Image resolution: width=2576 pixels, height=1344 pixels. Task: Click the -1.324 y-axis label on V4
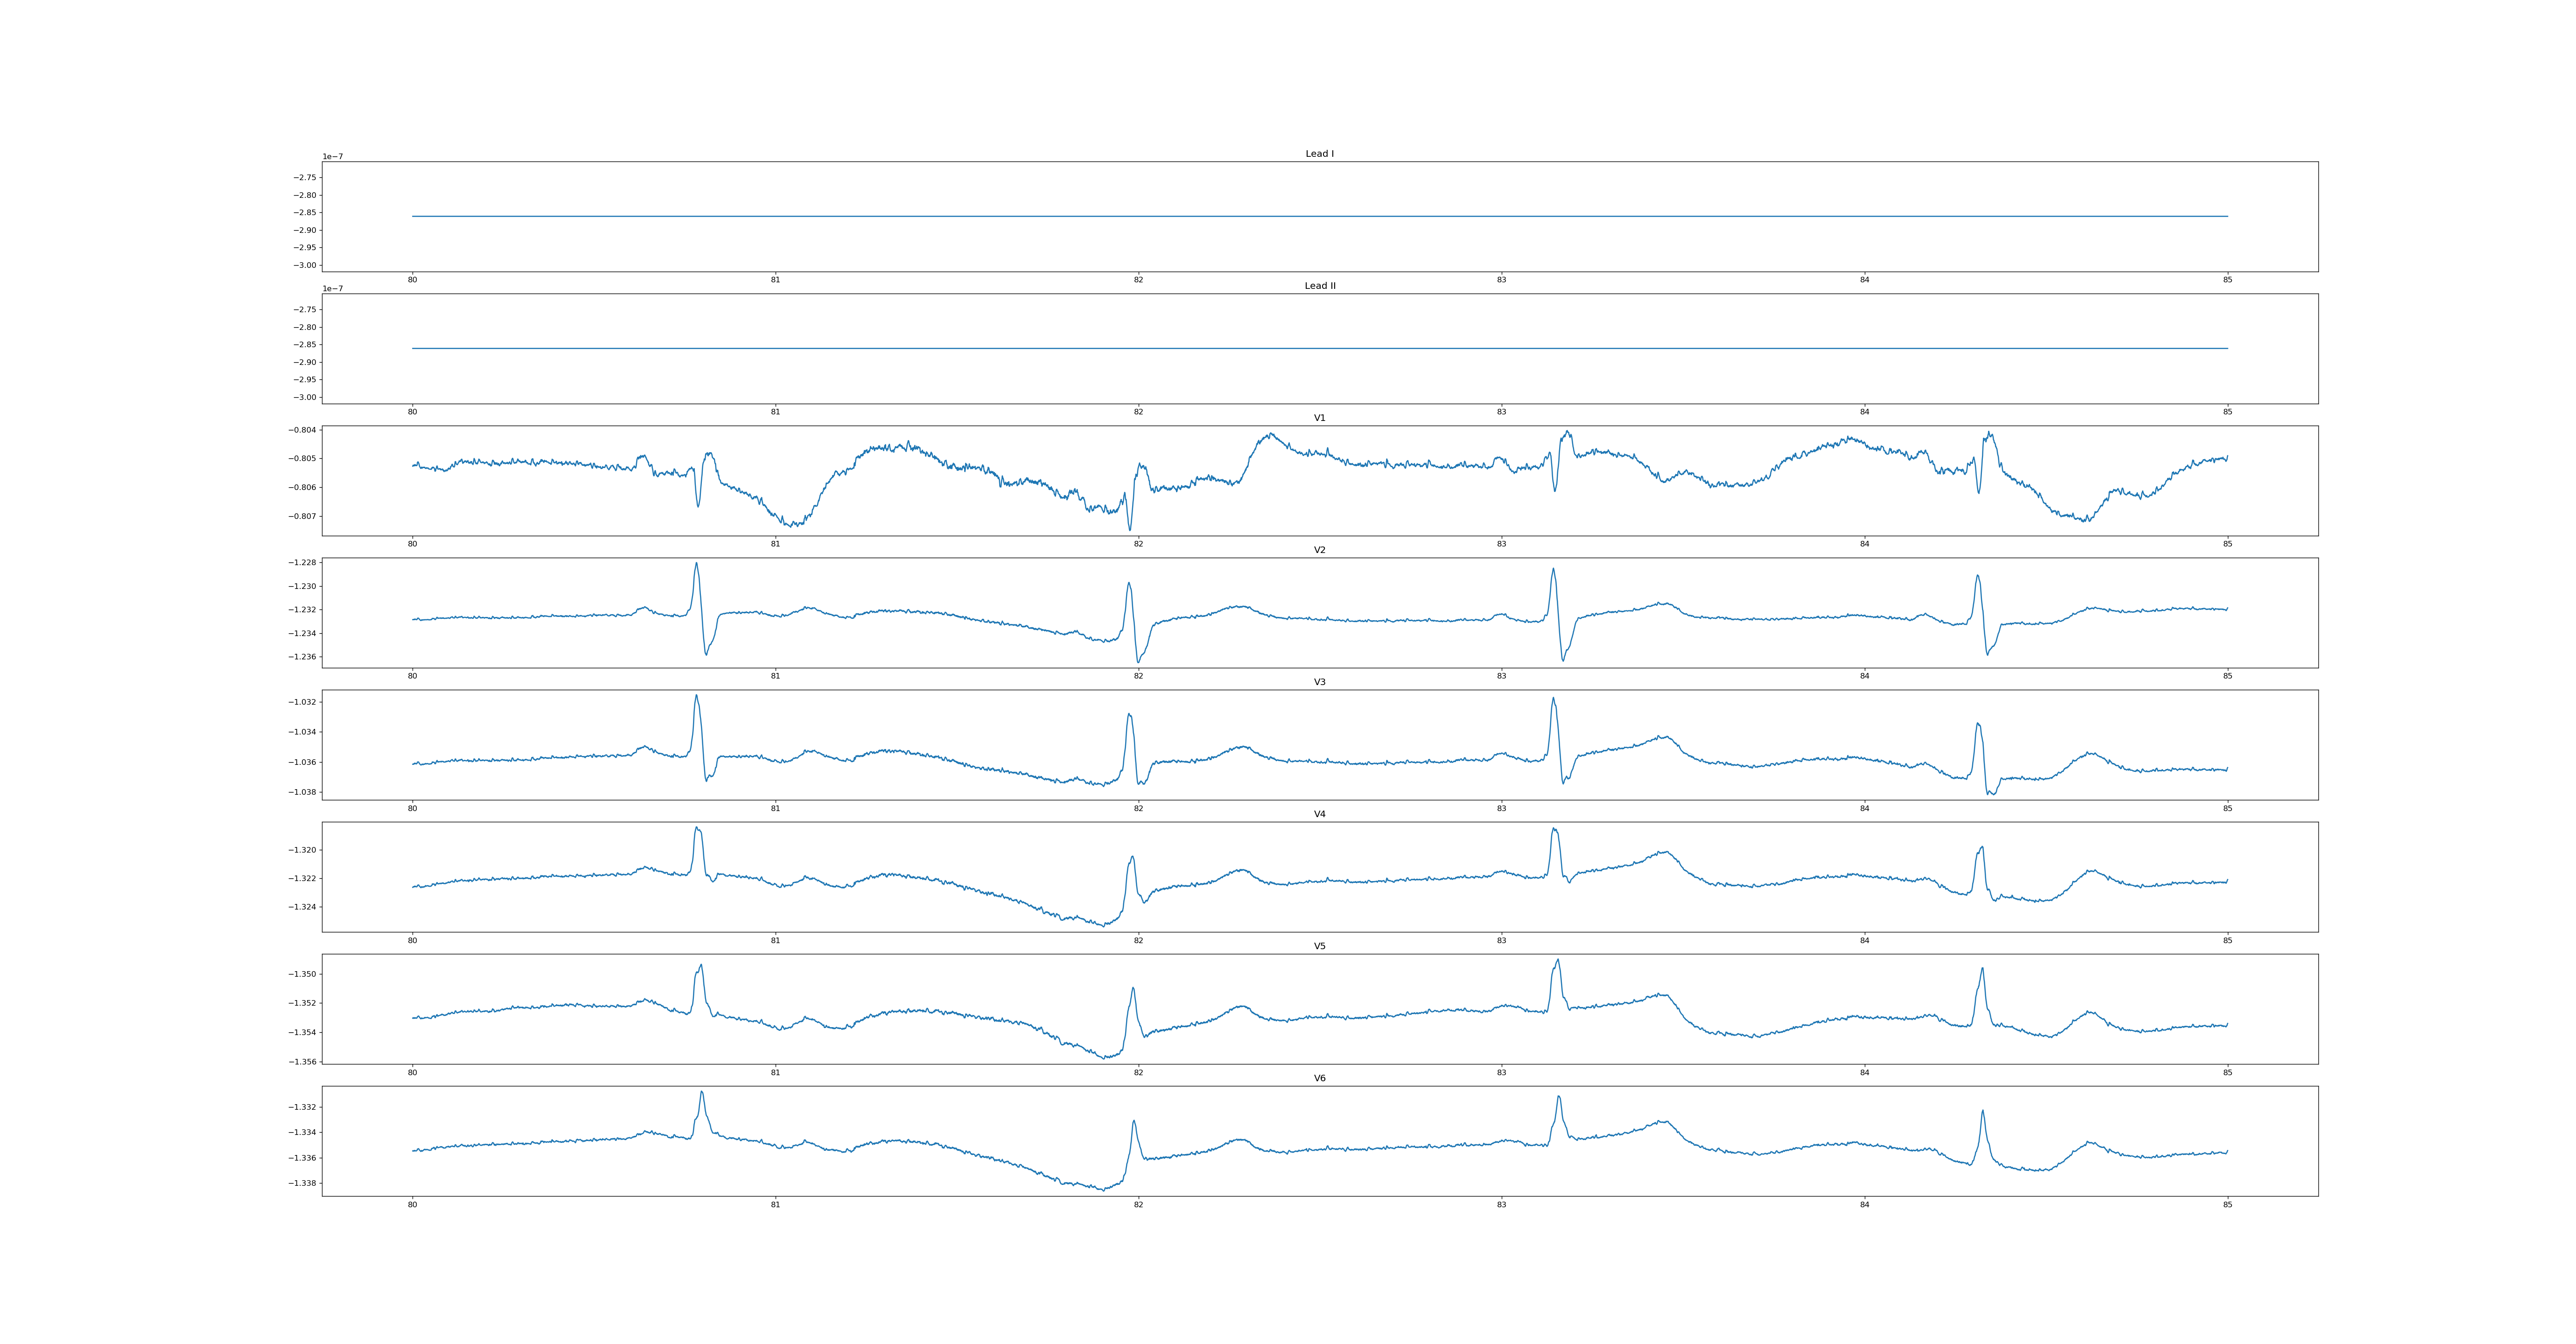(302, 907)
